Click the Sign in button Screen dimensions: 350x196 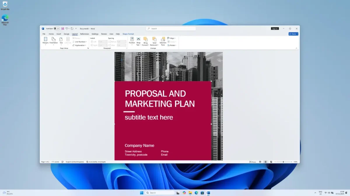pos(275,28)
